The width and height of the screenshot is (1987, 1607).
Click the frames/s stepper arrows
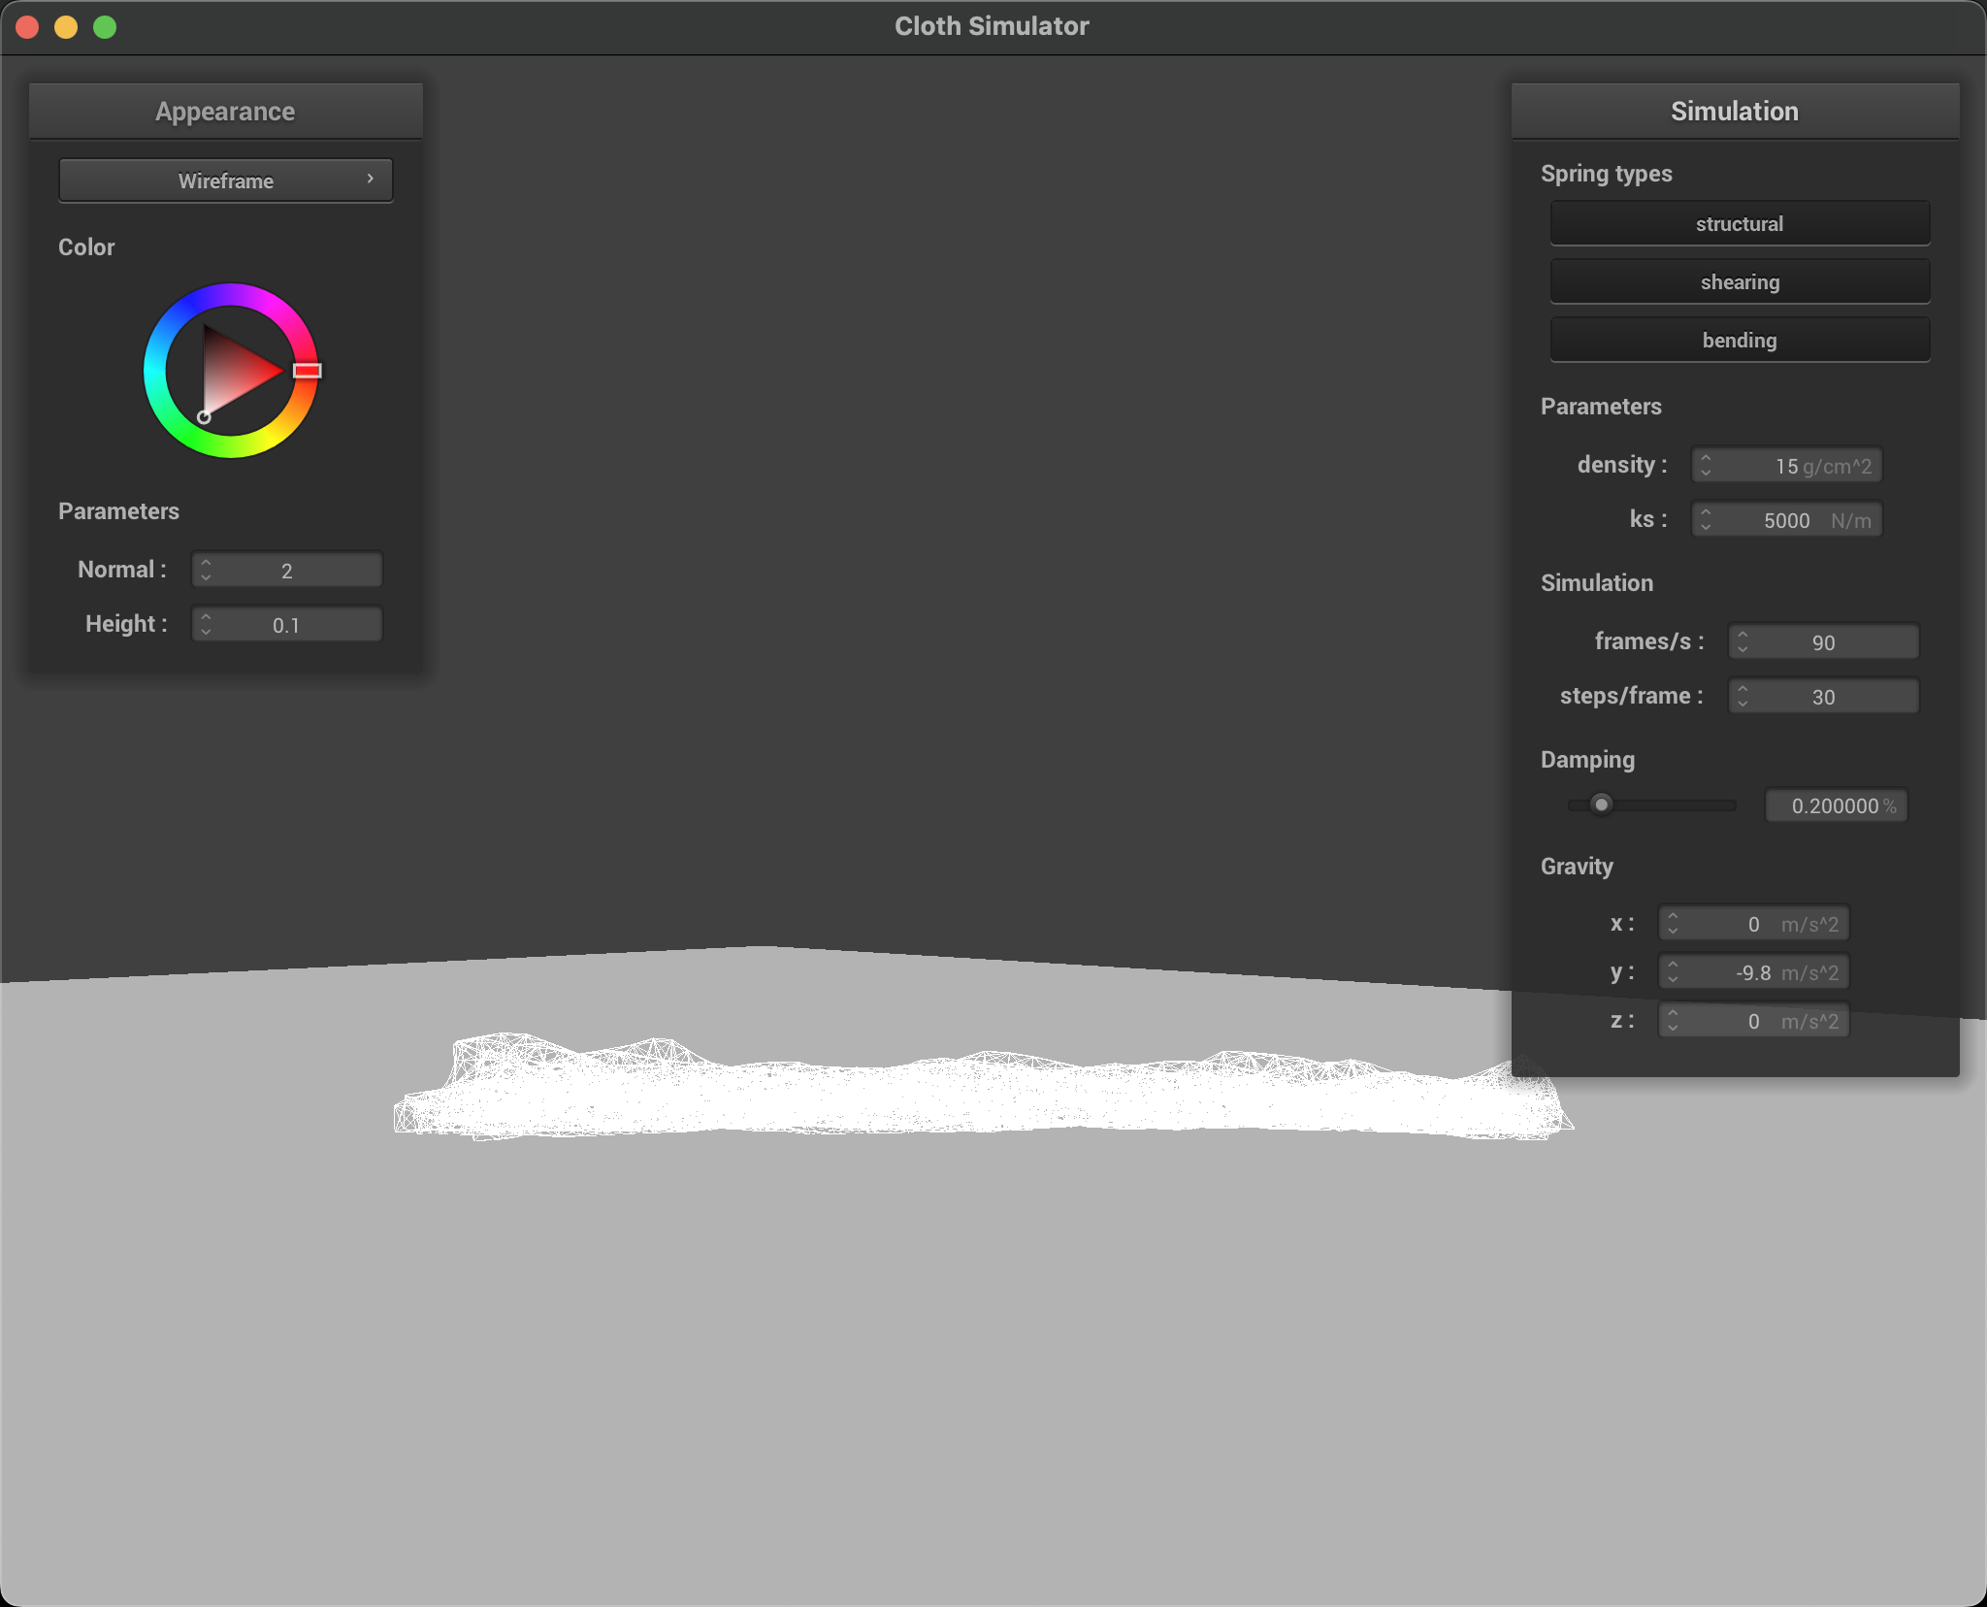(x=1743, y=642)
